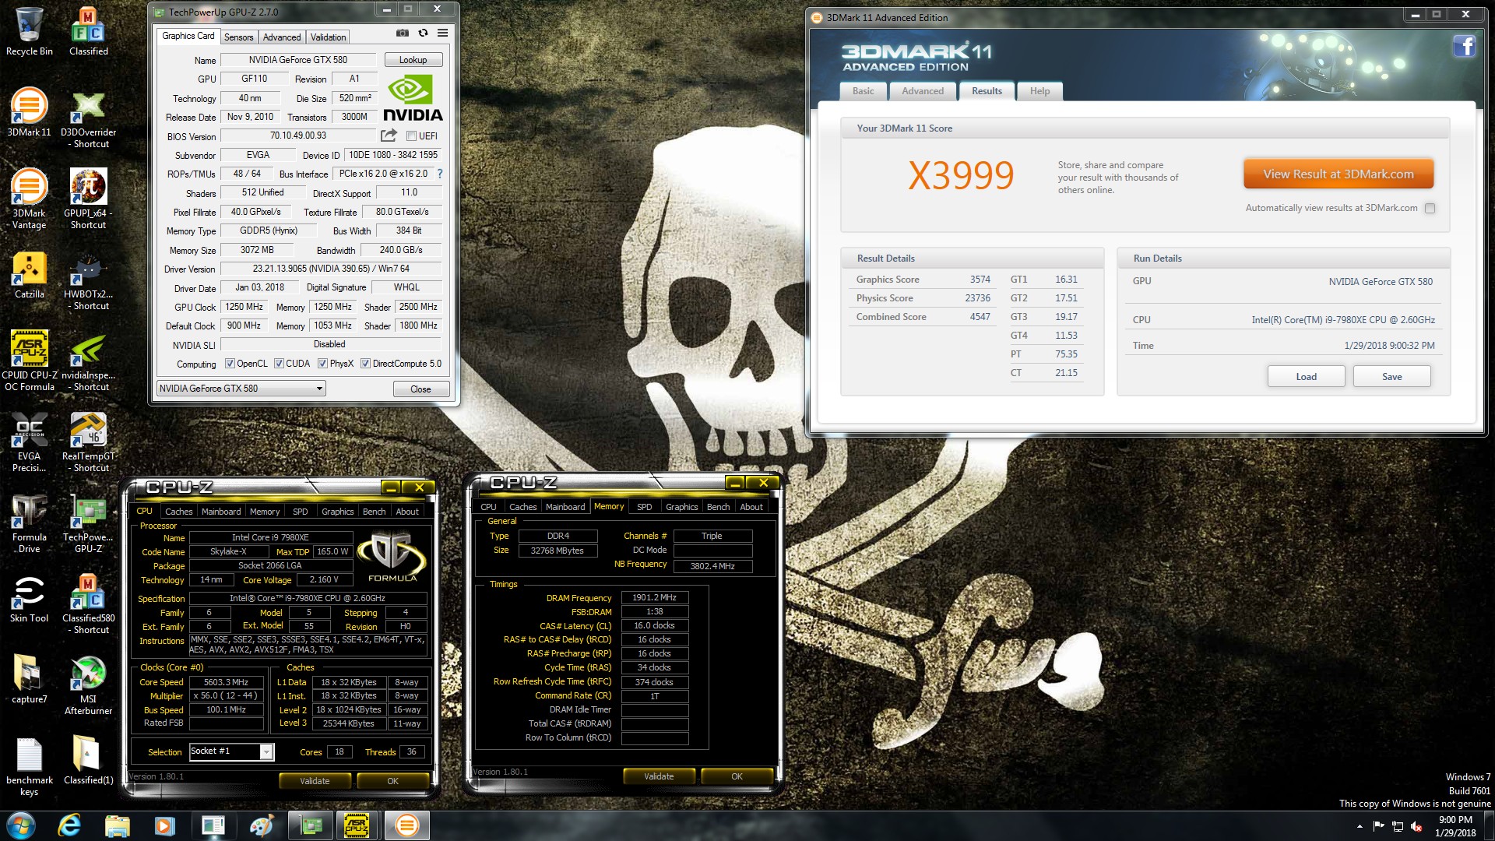Click Validate in the left CPU-Z window
The image size is (1495, 841).
point(315,781)
